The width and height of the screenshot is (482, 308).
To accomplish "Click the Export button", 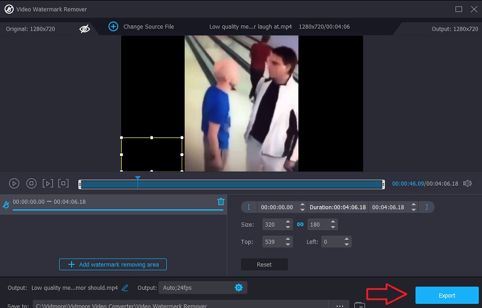I will pyautogui.click(x=446, y=295).
